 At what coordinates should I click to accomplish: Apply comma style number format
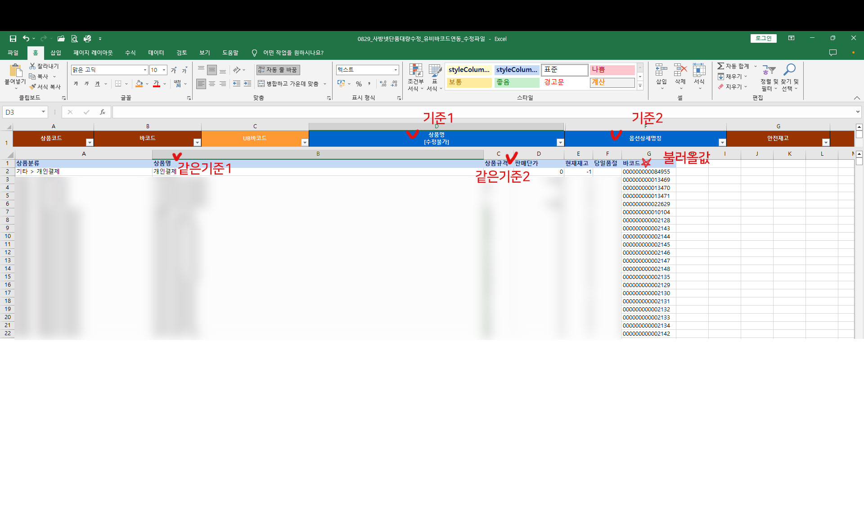tap(369, 84)
